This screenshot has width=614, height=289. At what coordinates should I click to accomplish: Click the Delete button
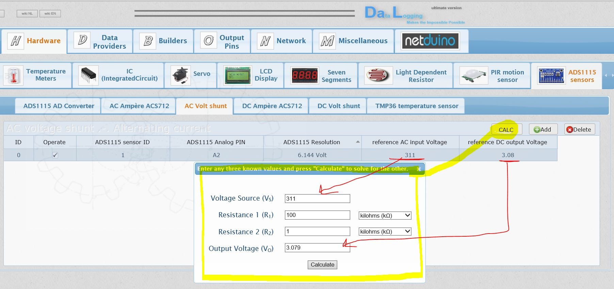579,129
